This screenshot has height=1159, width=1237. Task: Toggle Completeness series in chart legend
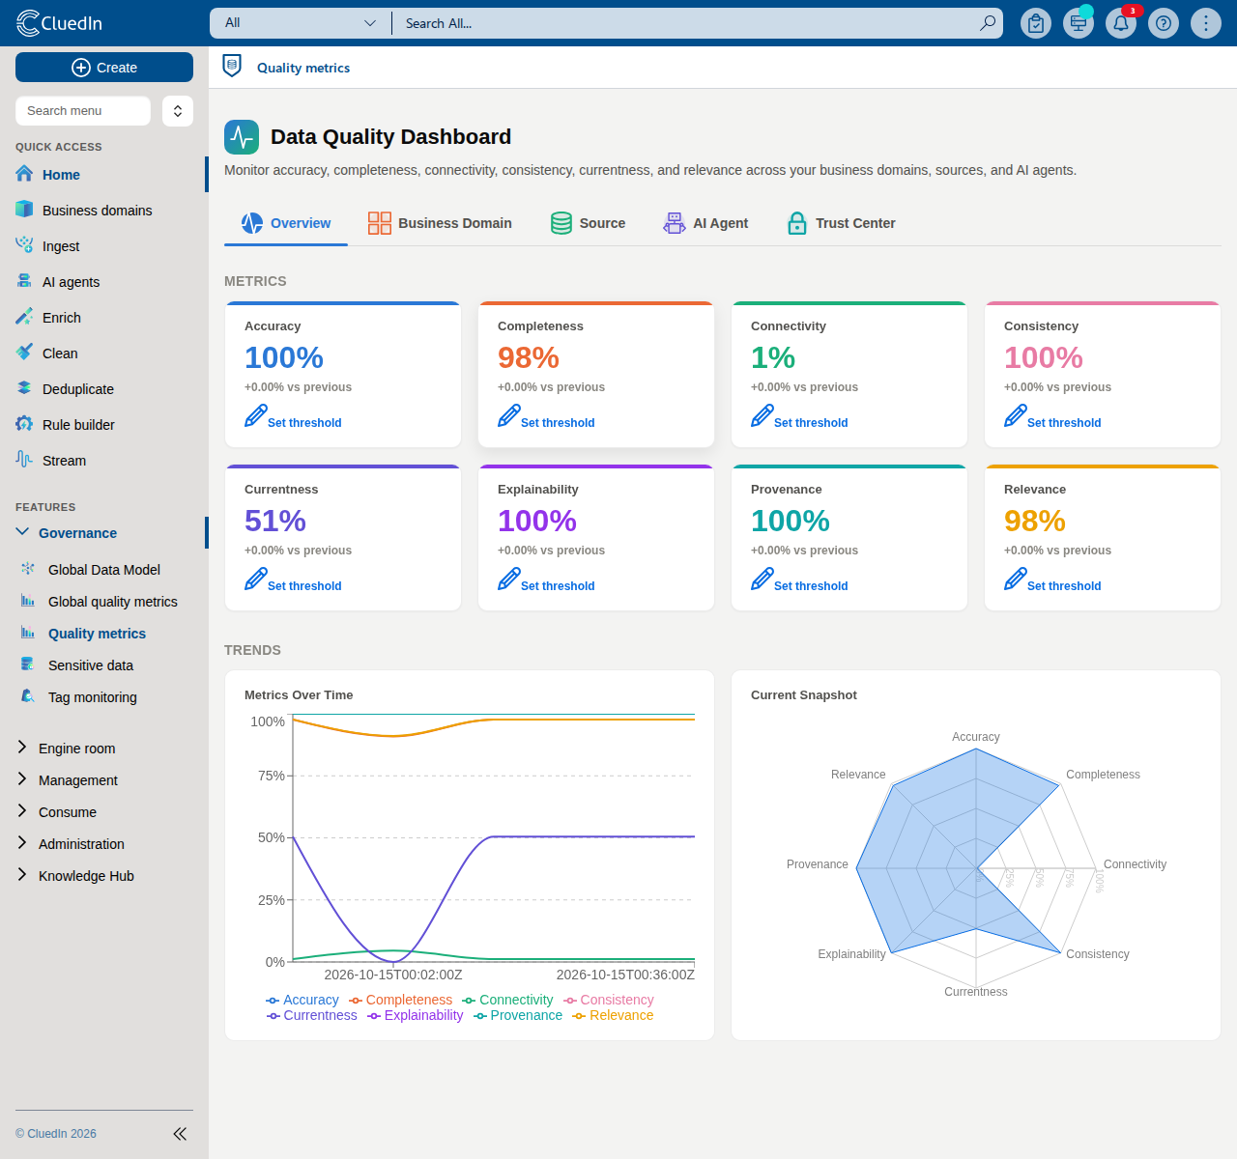[400, 1000]
